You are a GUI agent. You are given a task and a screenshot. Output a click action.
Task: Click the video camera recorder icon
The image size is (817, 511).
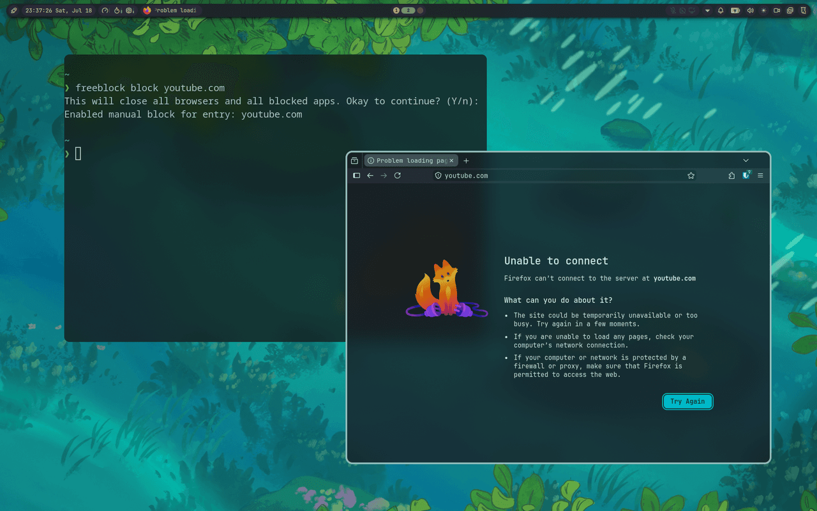tap(777, 11)
